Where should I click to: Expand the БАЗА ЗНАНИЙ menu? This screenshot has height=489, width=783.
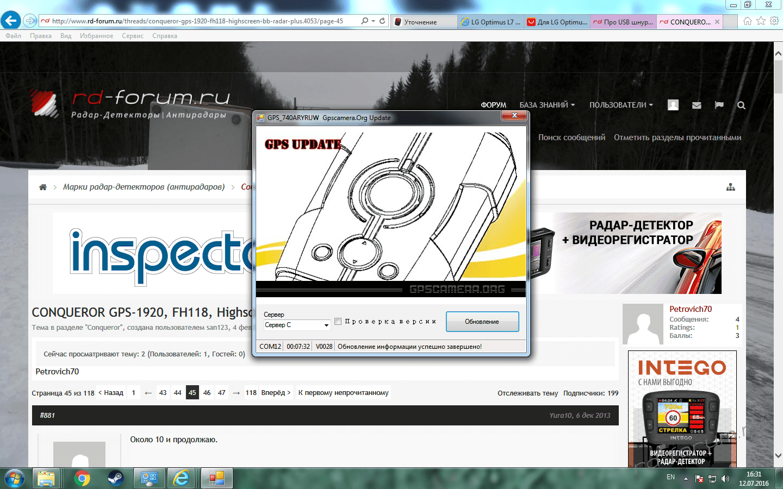point(547,105)
